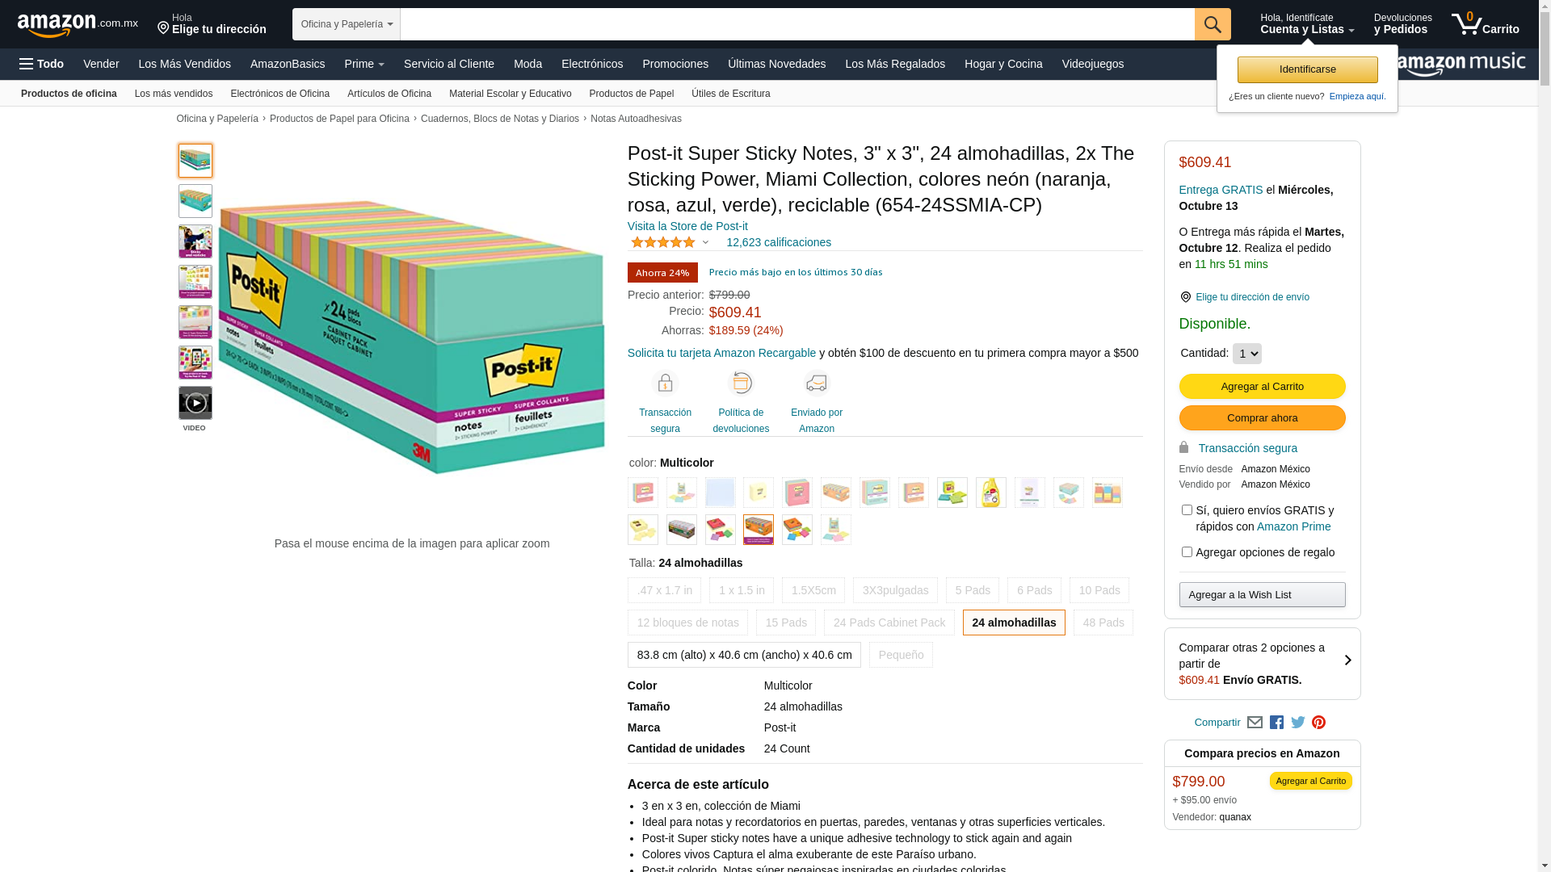Share product via Twitter icon
The height and width of the screenshot is (872, 1551).
pos(1297,723)
